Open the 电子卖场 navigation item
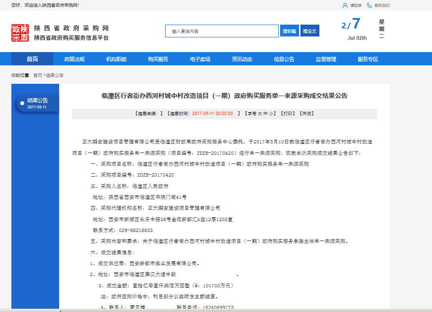The width and height of the screenshot is (432, 312). (x=200, y=59)
